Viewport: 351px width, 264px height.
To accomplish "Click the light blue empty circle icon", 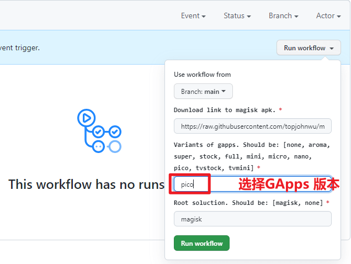I will pyautogui.click(x=115, y=146).
